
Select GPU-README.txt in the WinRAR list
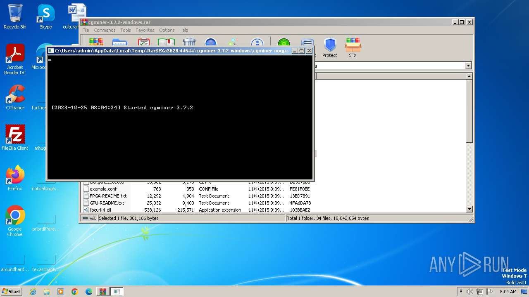coord(107,203)
